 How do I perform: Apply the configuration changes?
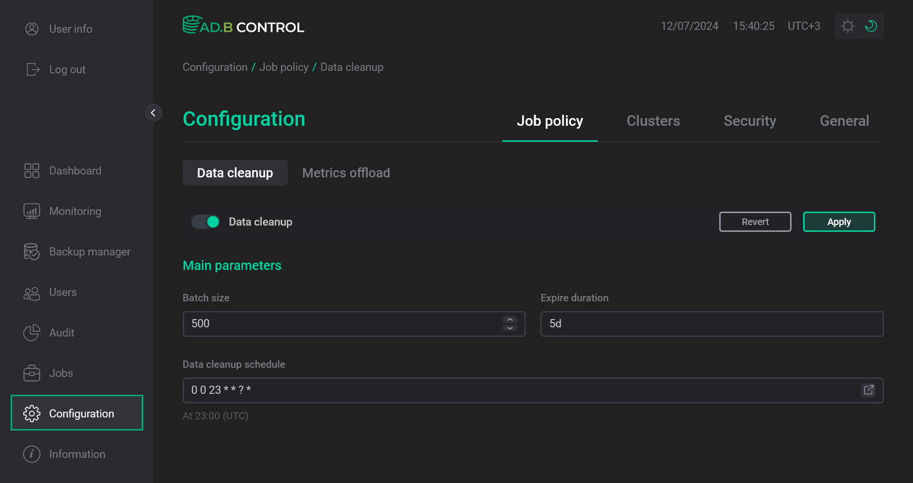point(839,221)
